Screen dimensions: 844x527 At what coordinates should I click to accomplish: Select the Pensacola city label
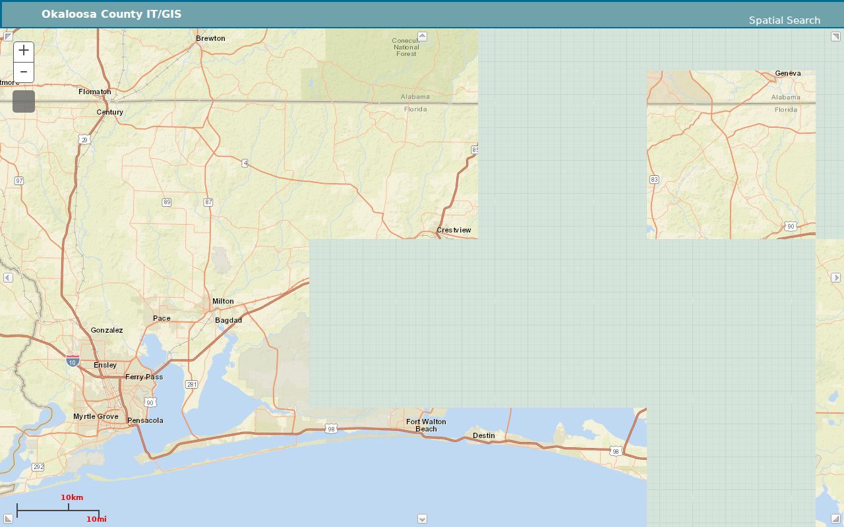click(x=145, y=420)
